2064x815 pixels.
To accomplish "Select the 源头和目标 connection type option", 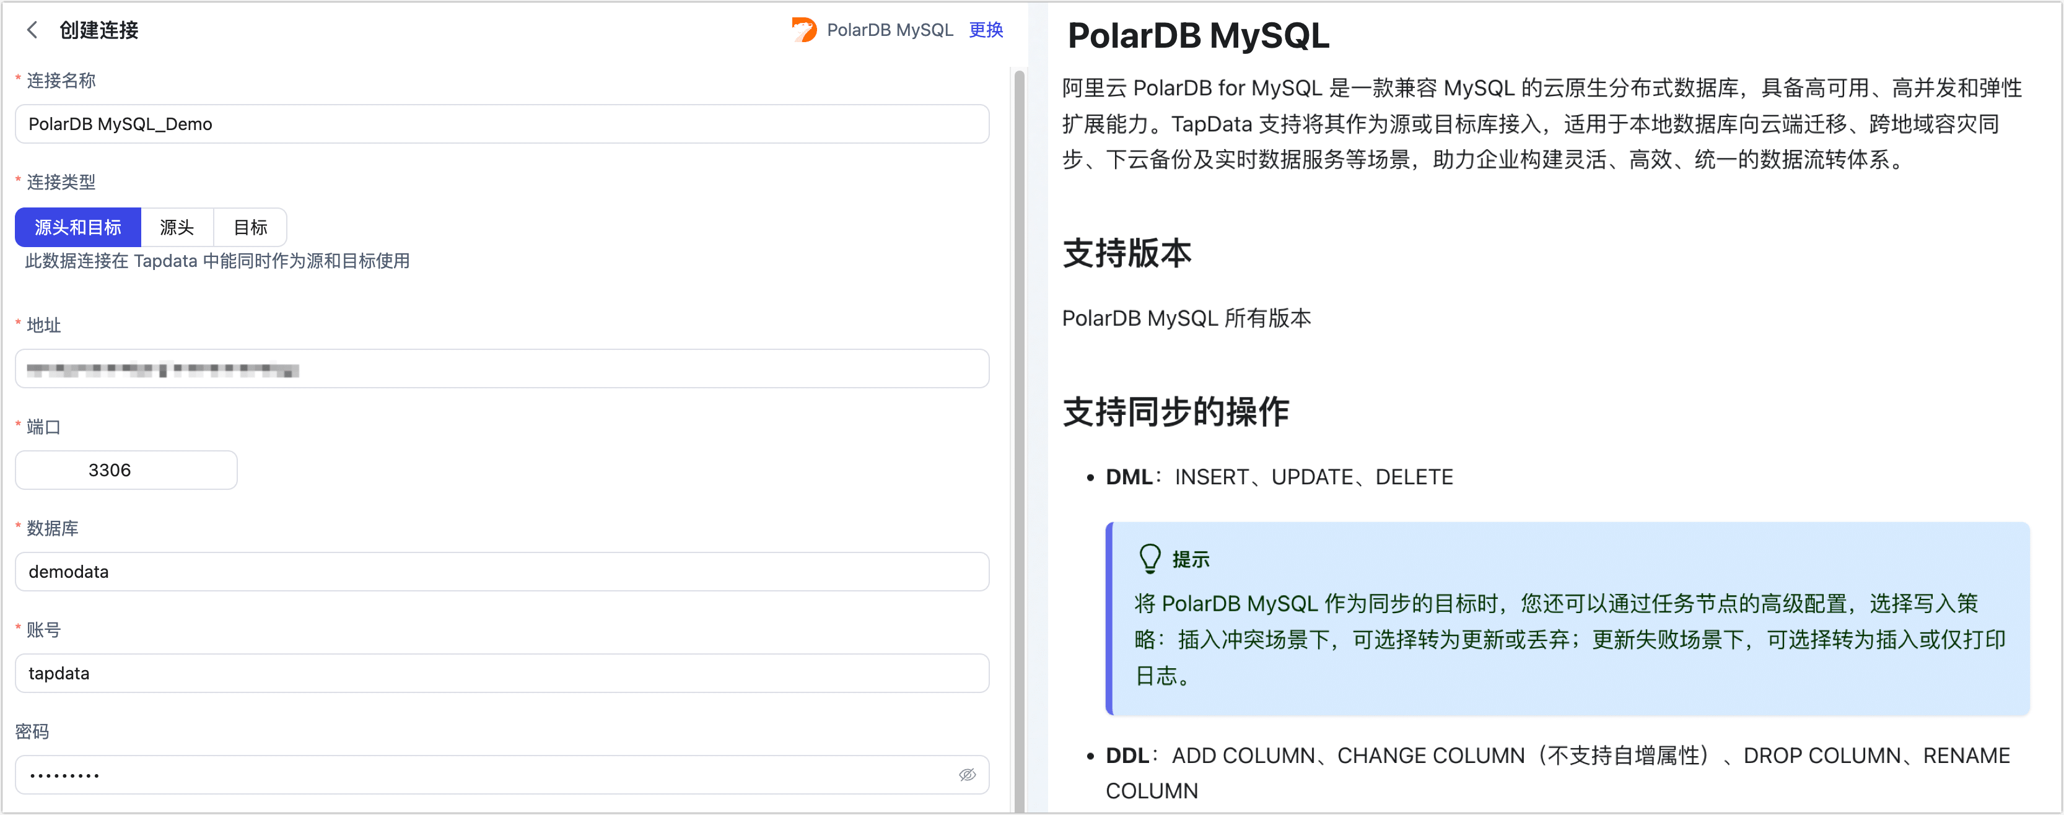I will 77,227.
